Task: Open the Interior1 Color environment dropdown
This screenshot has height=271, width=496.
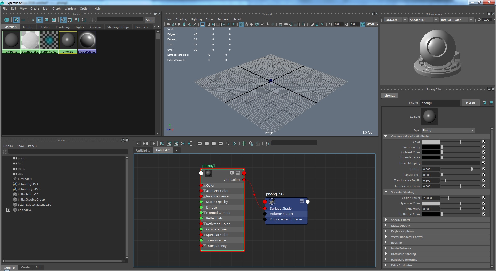Action: [x=456, y=20]
